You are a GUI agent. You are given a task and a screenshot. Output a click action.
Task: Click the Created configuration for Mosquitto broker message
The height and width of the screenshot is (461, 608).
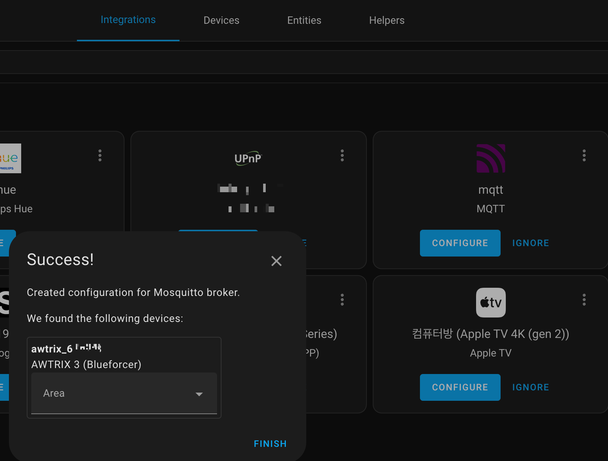(x=133, y=293)
